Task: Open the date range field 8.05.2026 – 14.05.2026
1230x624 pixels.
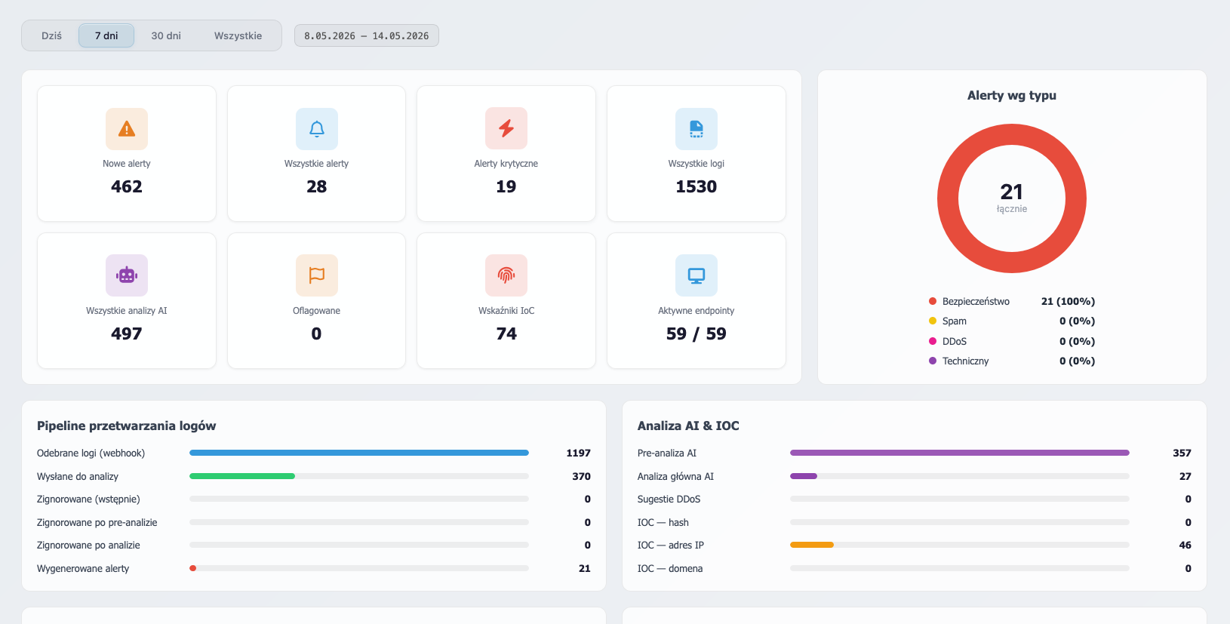Action: point(367,35)
